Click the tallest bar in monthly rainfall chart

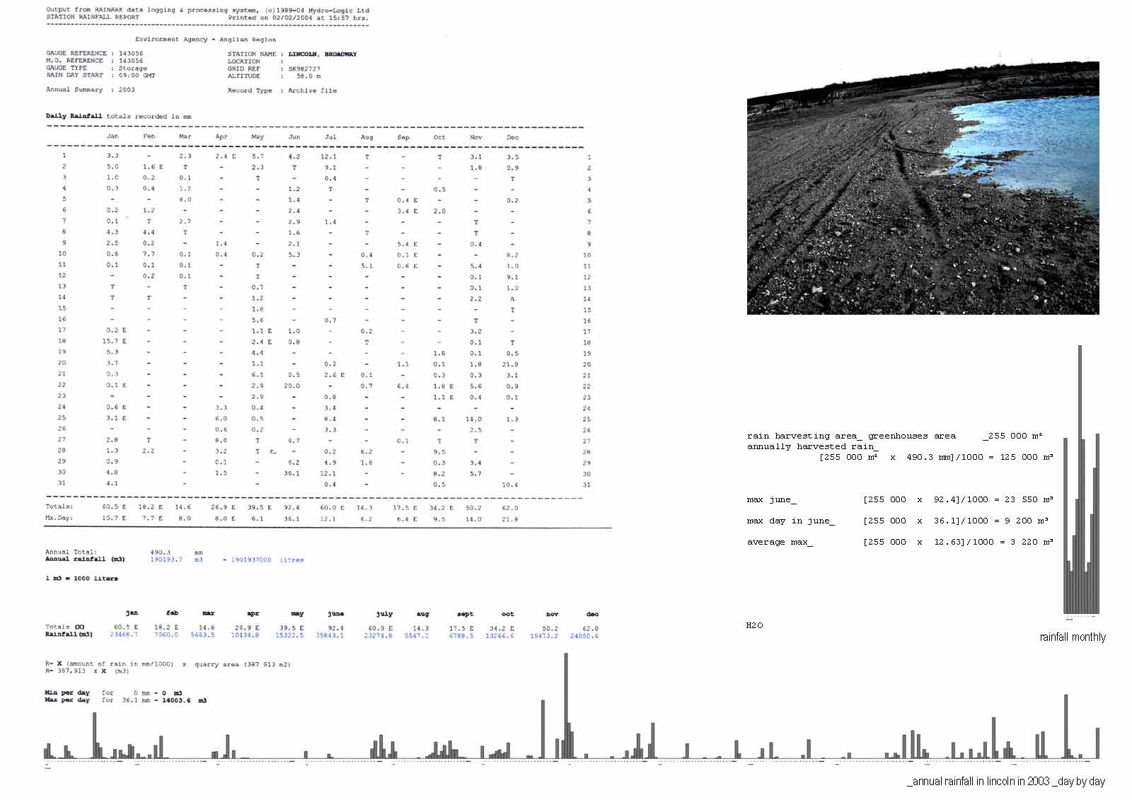(x=1080, y=480)
